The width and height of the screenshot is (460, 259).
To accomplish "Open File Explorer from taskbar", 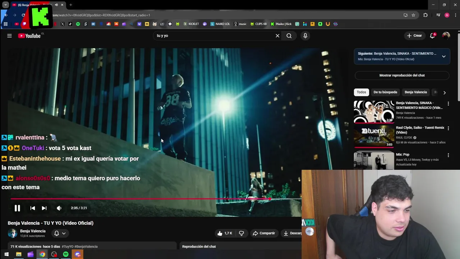I will click(19, 254).
